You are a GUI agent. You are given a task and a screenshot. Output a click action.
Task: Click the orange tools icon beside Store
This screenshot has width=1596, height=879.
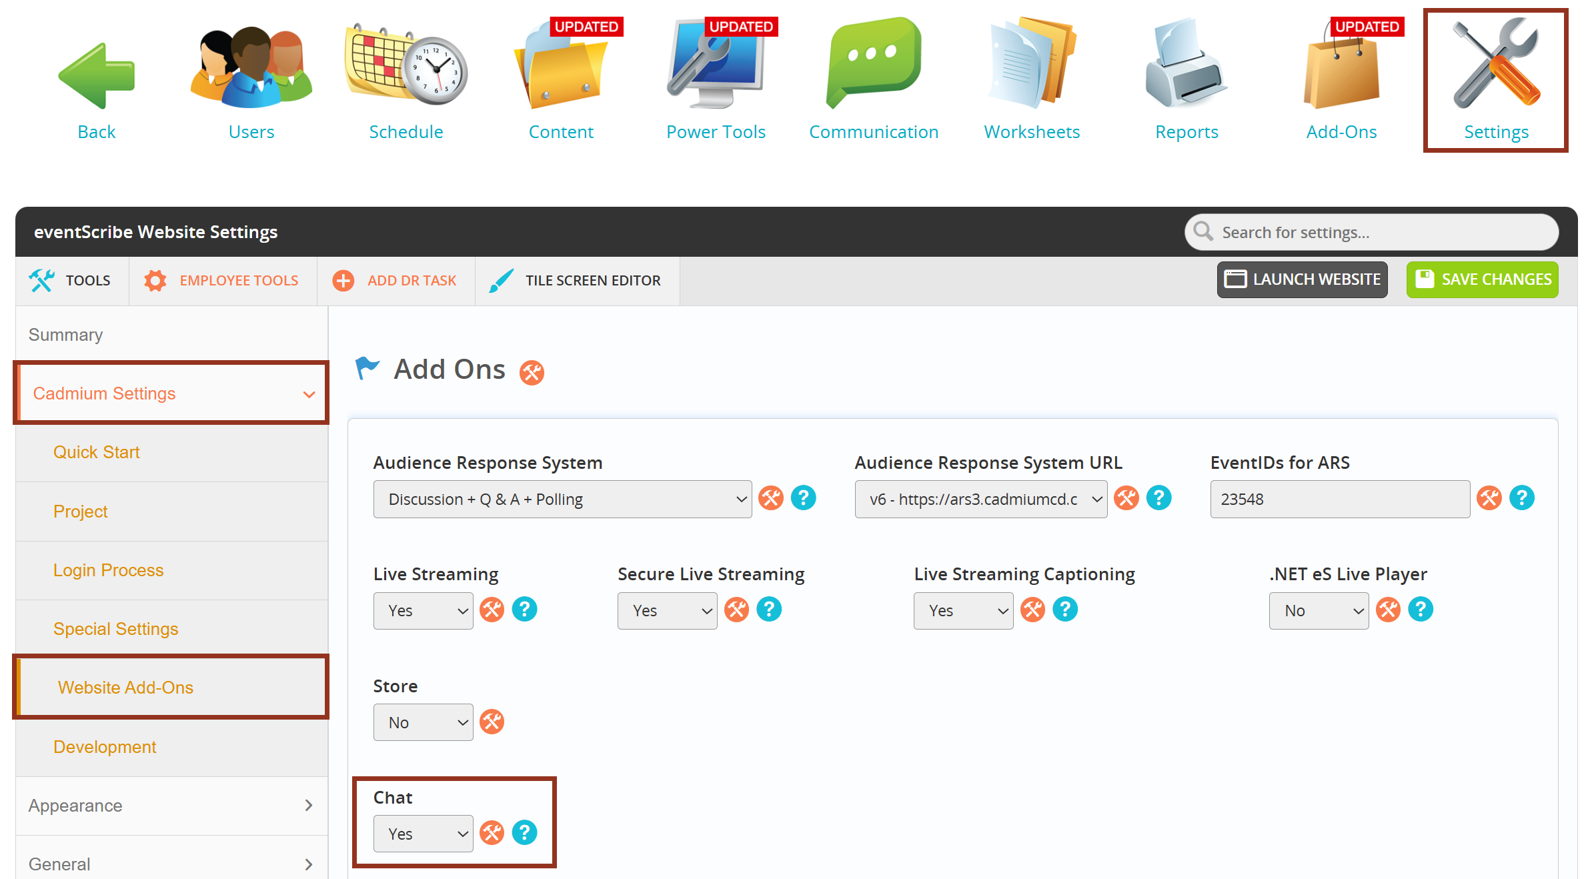click(492, 722)
